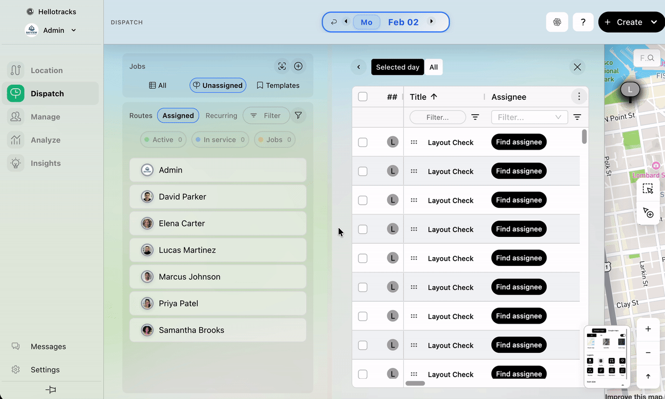Go to next day arrow
Screen dimensions: 665x399
click(431, 22)
